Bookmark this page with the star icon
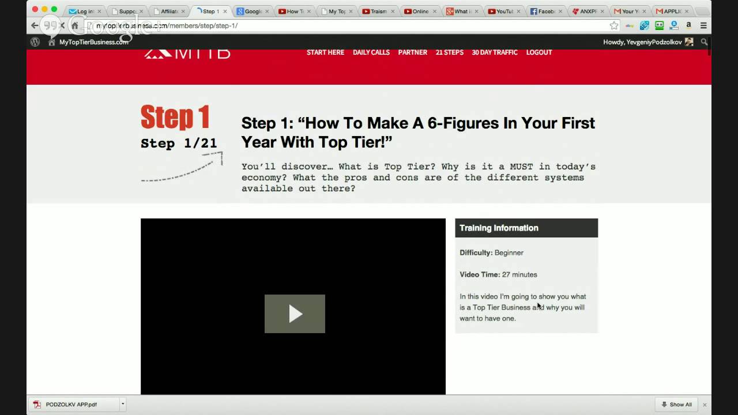The image size is (738, 415). tap(614, 25)
